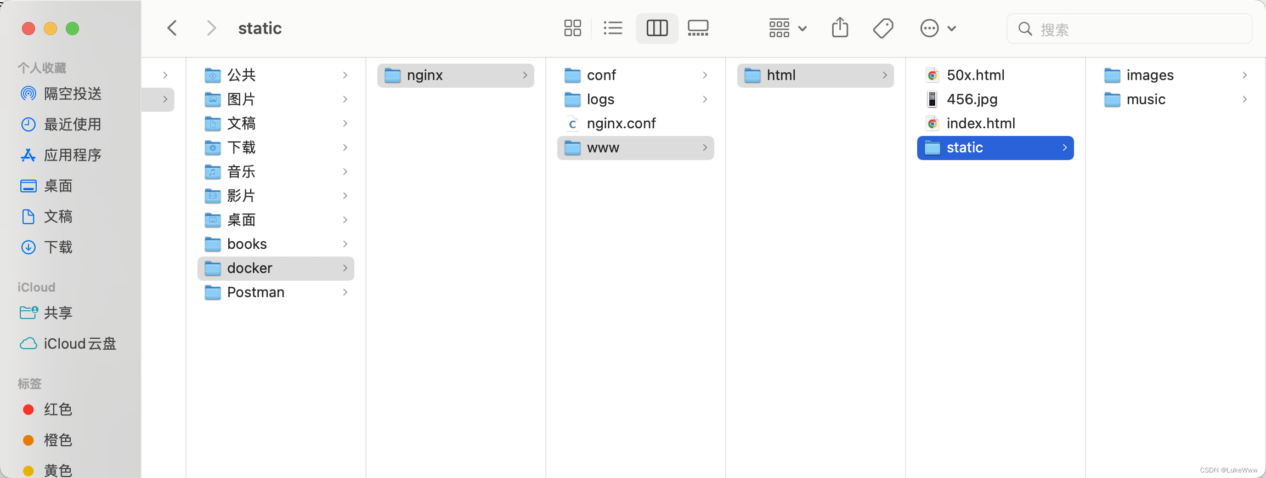Image resolution: width=1266 pixels, height=478 pixels.
Task: Open 共享 under iCloud
Action: pyautogui.click(x=47, y=313)
